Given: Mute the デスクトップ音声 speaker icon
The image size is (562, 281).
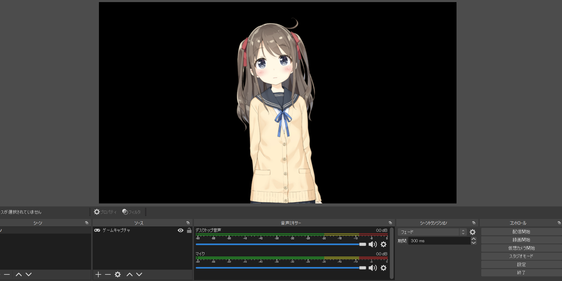Looking at the screenshot, I should 373,245.
